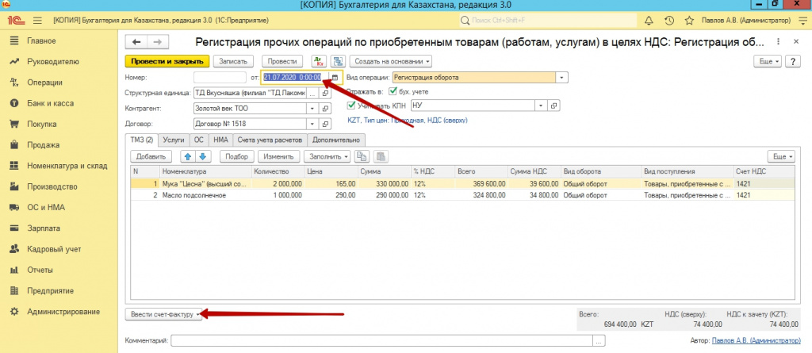Open author link Павлов А.В.
The height and width of the screenshot is (353, 812).
[755, 340]
